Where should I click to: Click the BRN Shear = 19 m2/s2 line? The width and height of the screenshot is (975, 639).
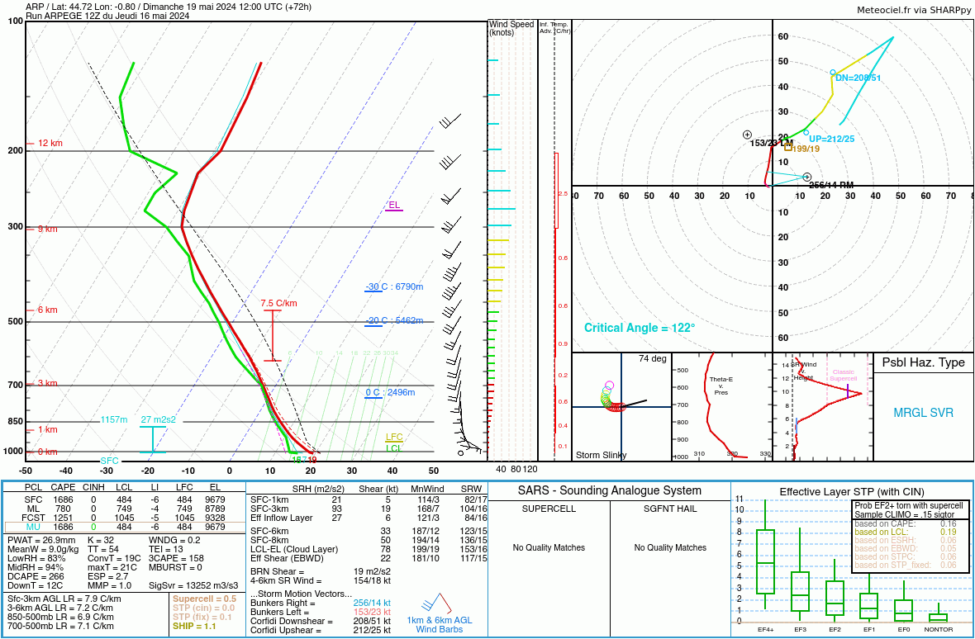[x=321, y=572]
